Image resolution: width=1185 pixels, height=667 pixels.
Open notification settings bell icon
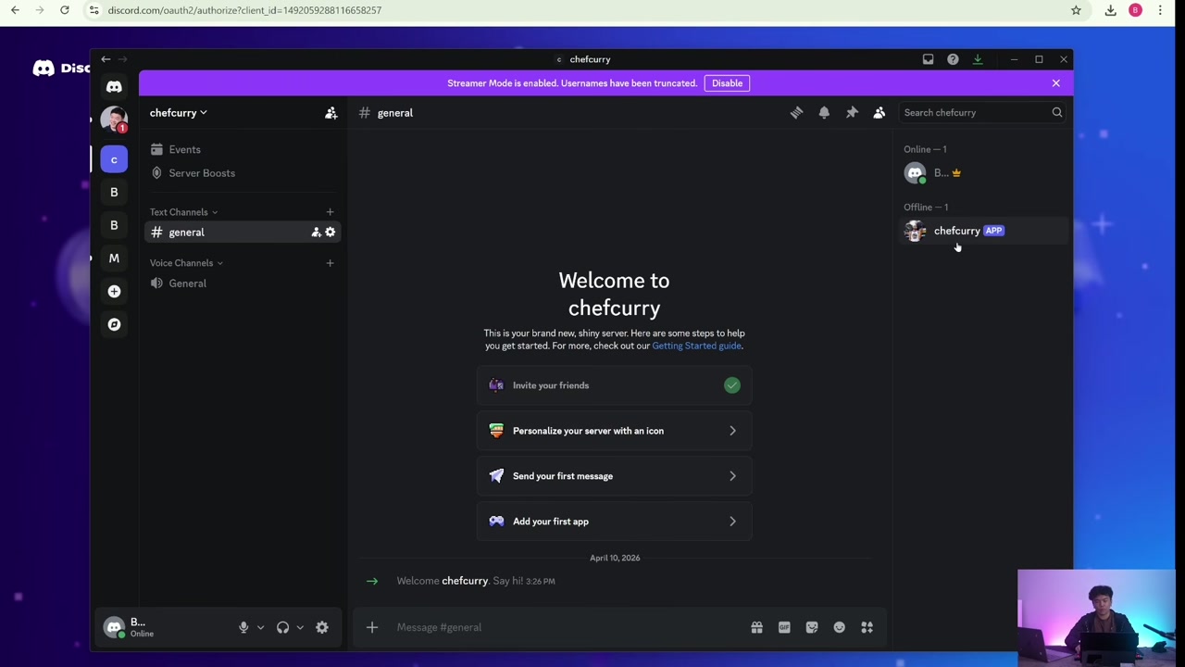(824, 113)
